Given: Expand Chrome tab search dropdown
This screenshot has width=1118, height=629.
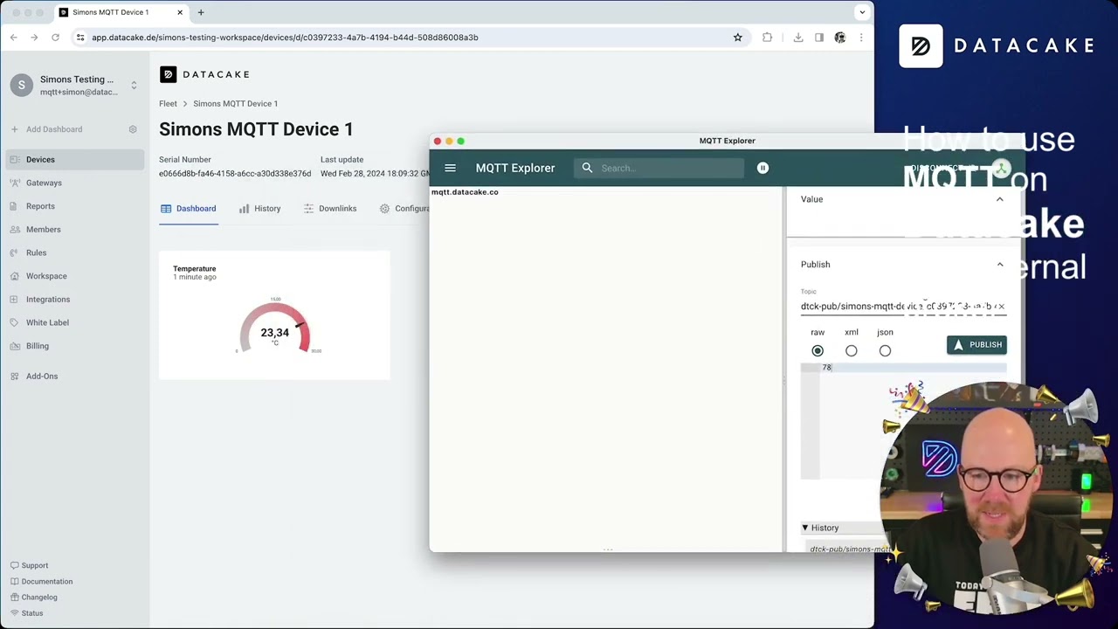Looking at the screenshot, I should tap(862, 12).
